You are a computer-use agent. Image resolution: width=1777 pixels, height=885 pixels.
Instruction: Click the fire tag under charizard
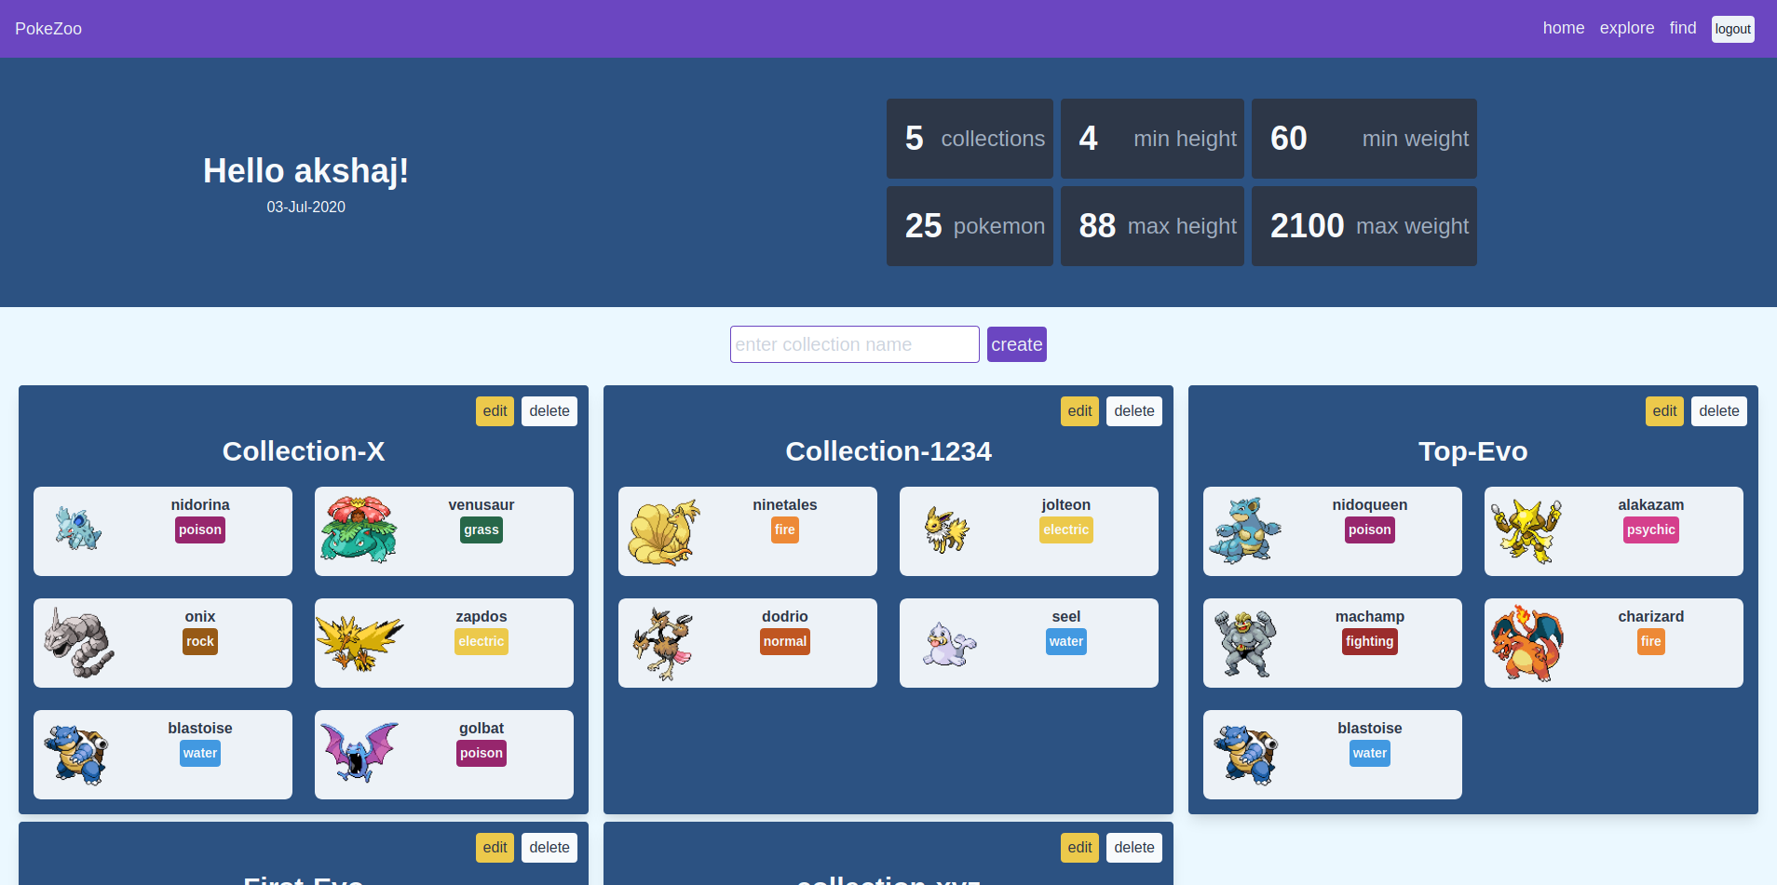click(1651, 642)
